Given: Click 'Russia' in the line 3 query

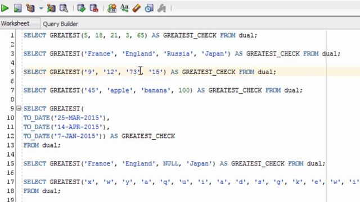Looking at the screenshot, I should click(x=178, y=54).
